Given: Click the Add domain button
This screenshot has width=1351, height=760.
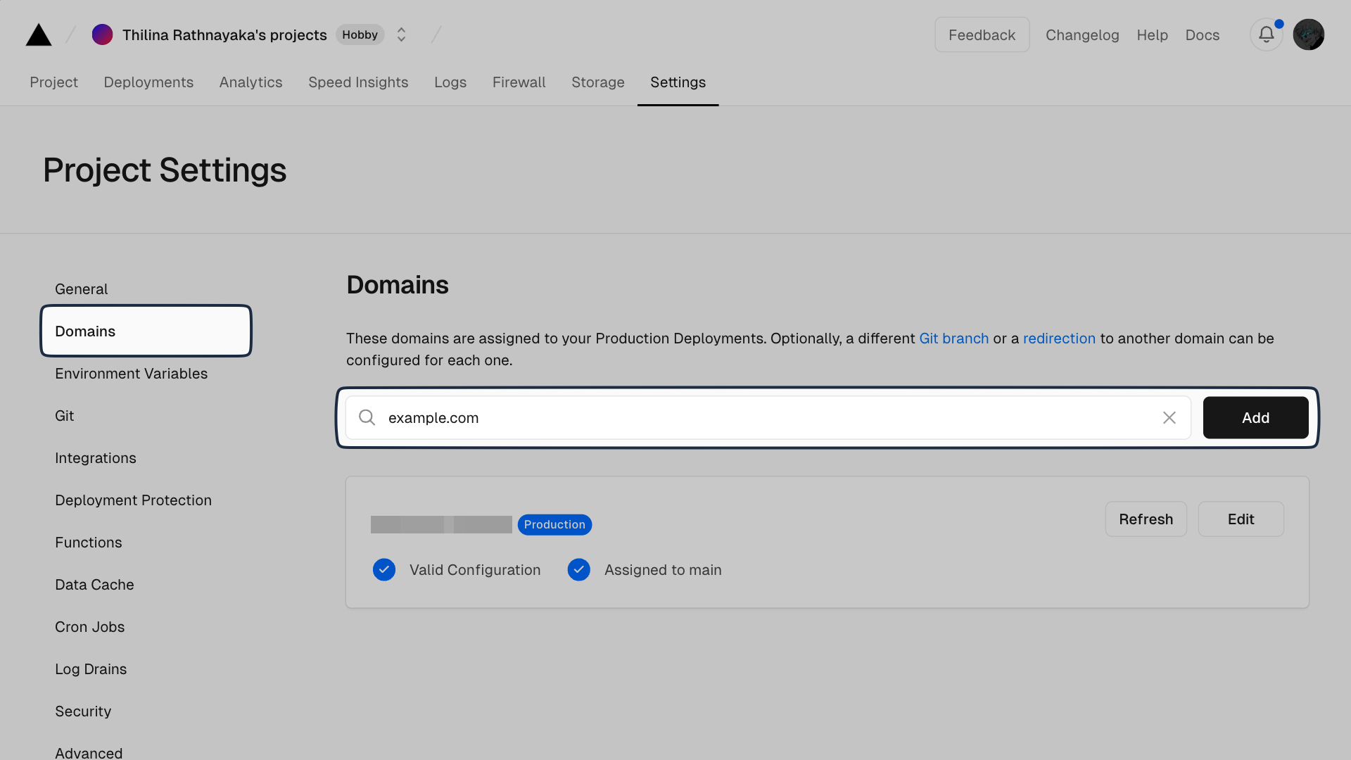Looking at the screenshot, I should pyautogui.click(x=1255, y=417).
